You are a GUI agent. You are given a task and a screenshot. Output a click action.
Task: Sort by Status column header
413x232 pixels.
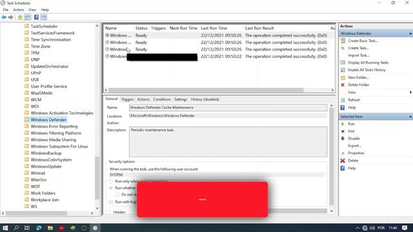tap(141, 28)
